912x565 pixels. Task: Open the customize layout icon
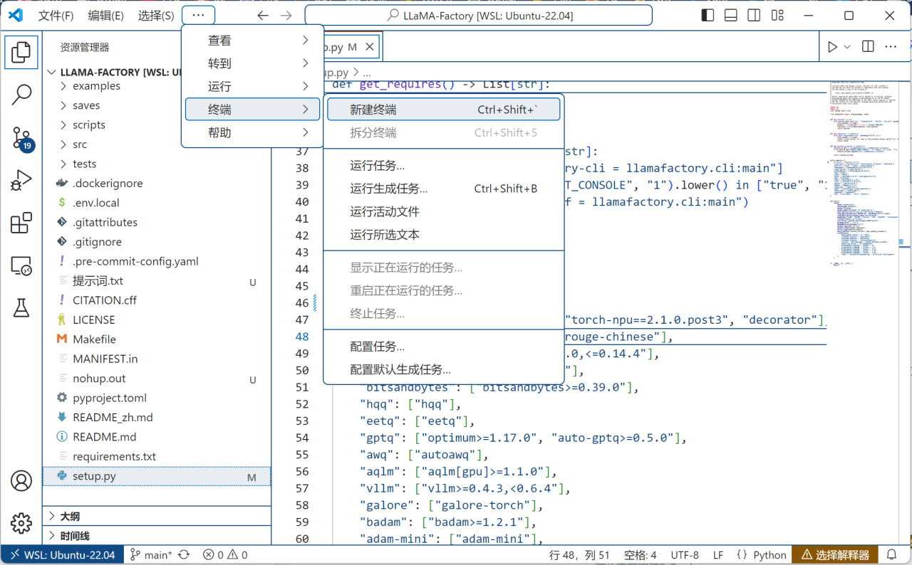pyautogui.click(x=778, y=16)
